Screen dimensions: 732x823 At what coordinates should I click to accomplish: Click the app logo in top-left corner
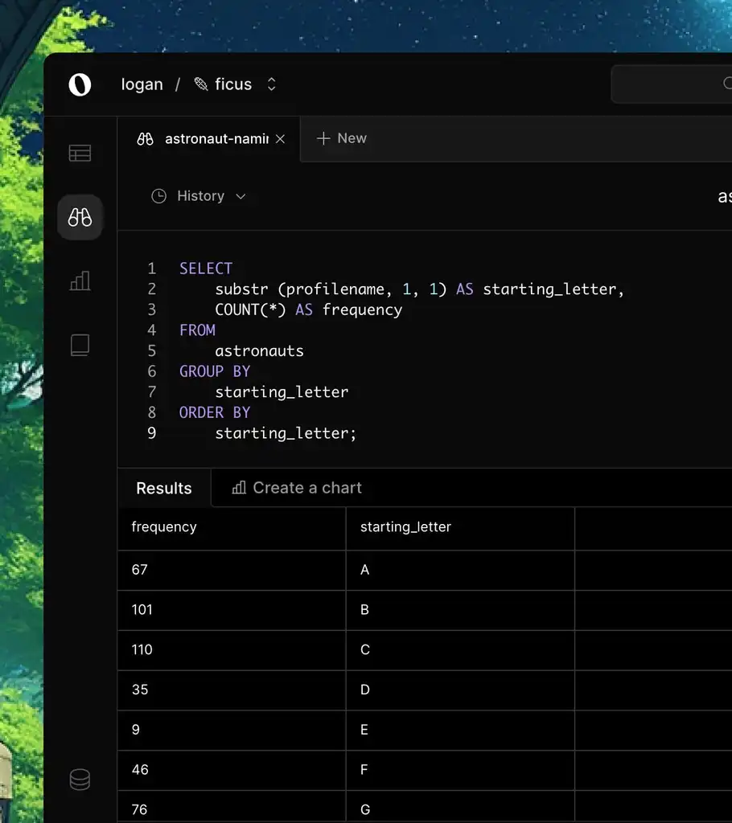coord(80,84)
